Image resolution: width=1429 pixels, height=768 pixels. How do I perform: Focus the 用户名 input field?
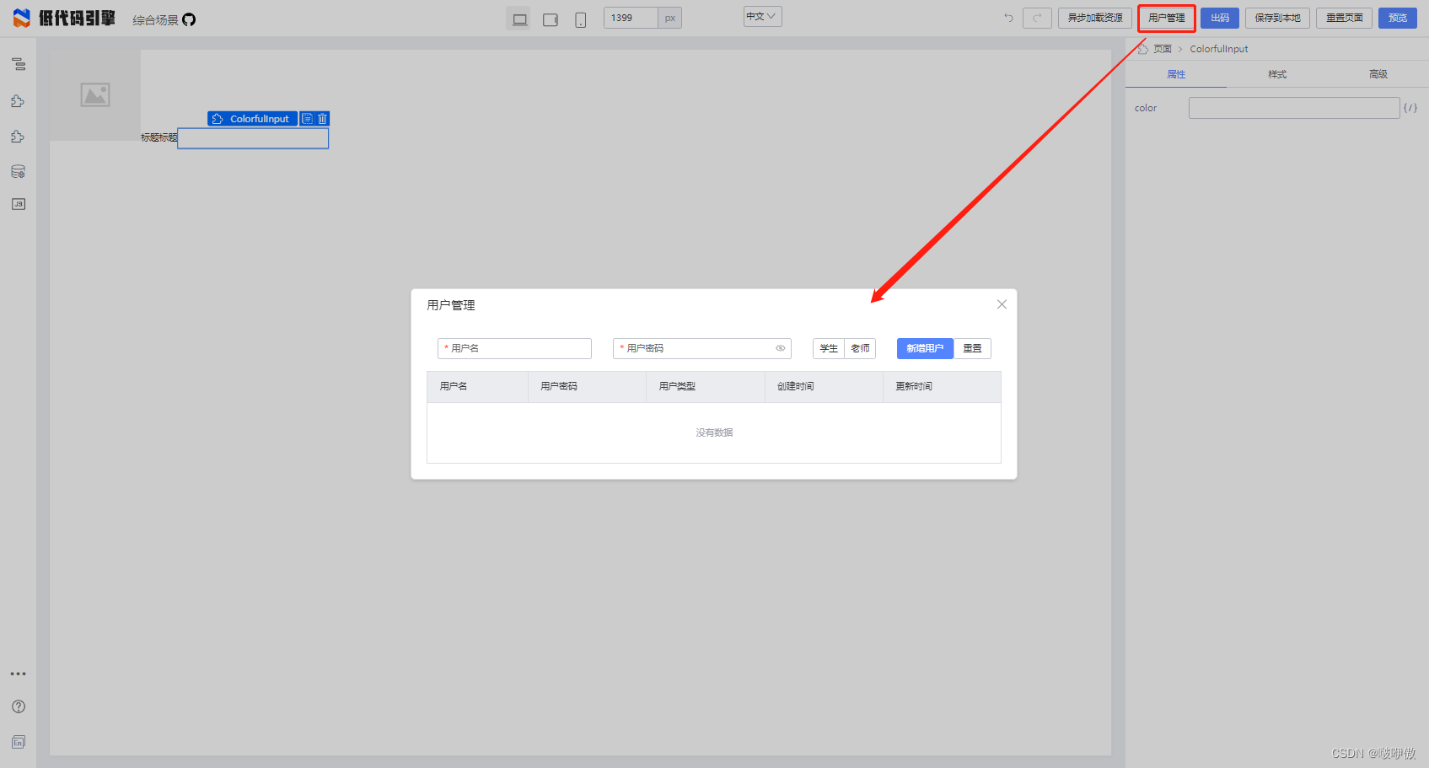[514, 348]
